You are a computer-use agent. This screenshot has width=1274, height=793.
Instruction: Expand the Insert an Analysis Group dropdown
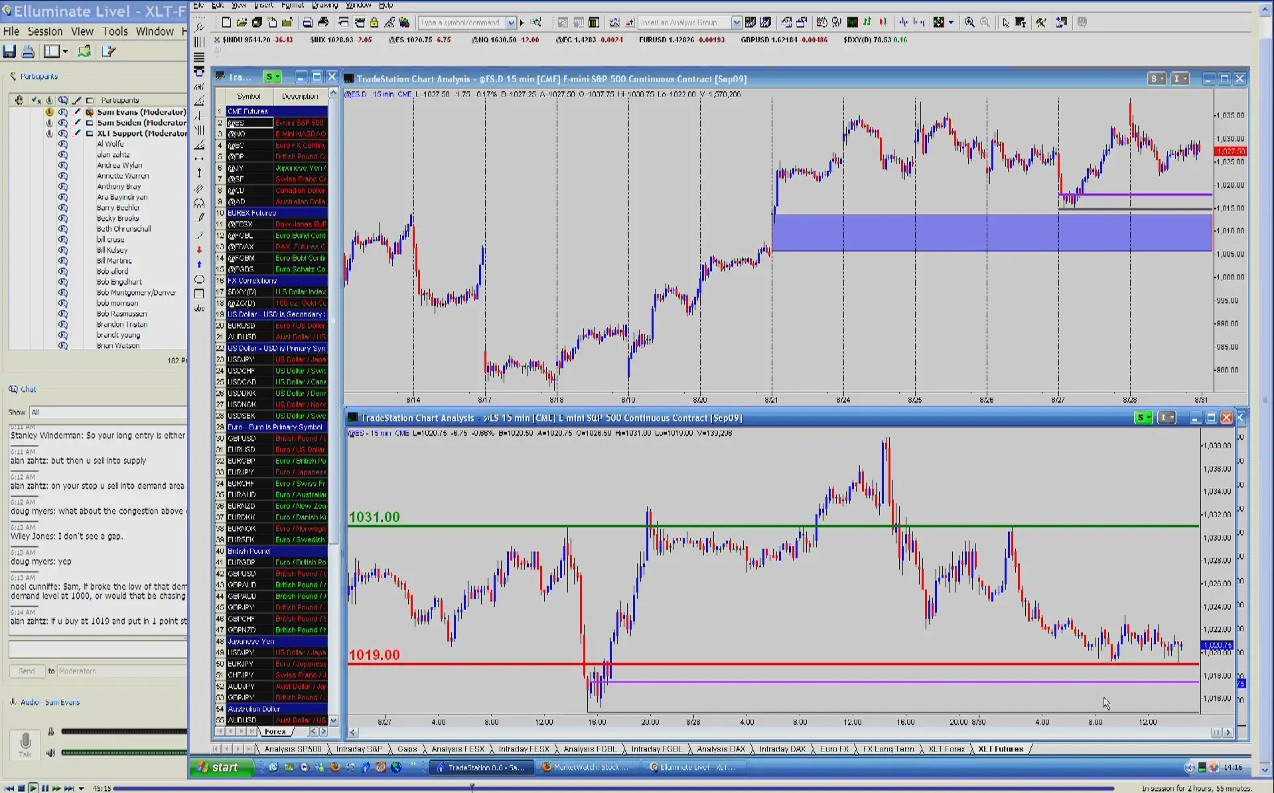[736, 23]
